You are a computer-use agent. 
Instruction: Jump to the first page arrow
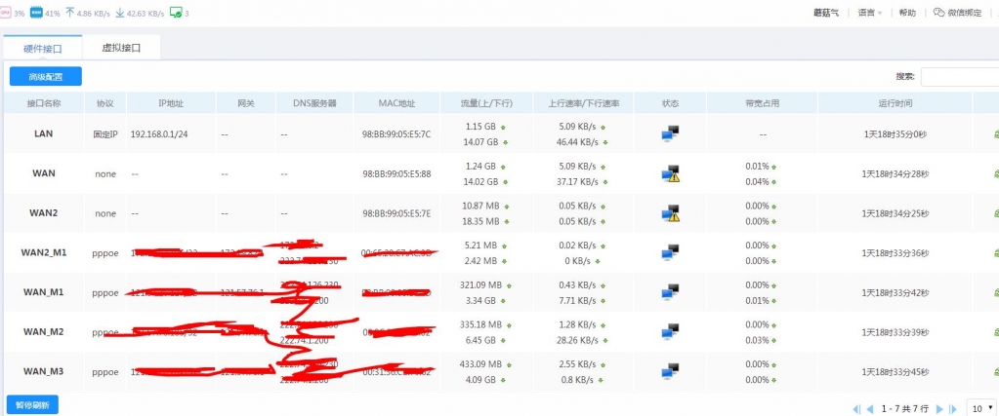857,408
